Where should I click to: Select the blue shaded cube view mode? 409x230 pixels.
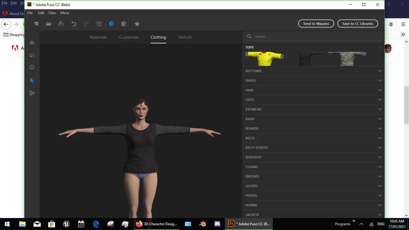pos(111,24)
